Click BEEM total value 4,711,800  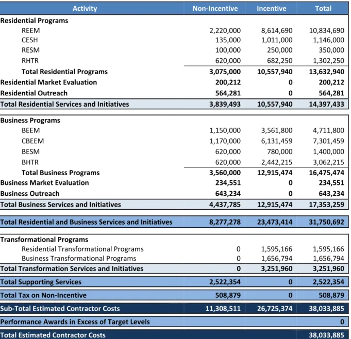pos(328,130)
